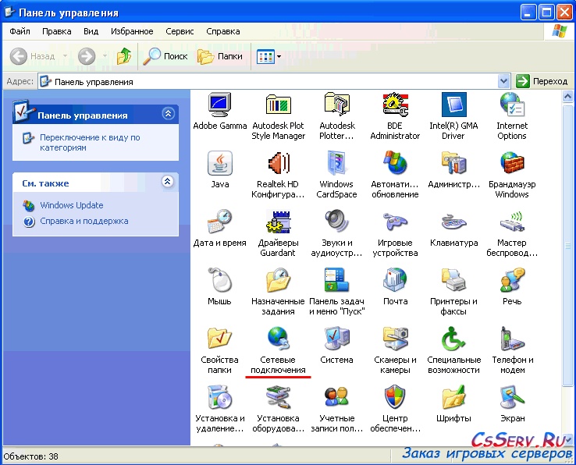Viewport: 576px width, 465px height.
Task: Collapse the См. также panel
Action: (x=168, y=182)
